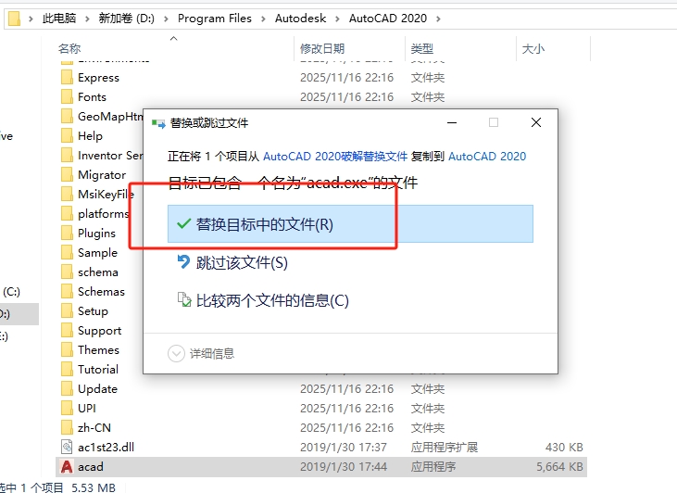The image size is (677, 493).
Task: Sort by 修改日期 column header
Action: (x=322, y=49)
